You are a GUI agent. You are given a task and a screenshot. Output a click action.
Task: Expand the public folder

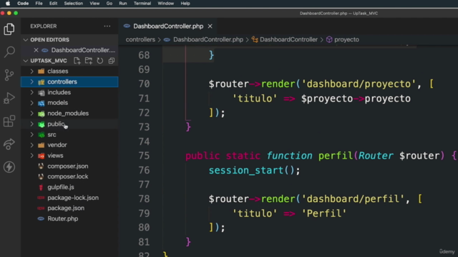[31, 124]
